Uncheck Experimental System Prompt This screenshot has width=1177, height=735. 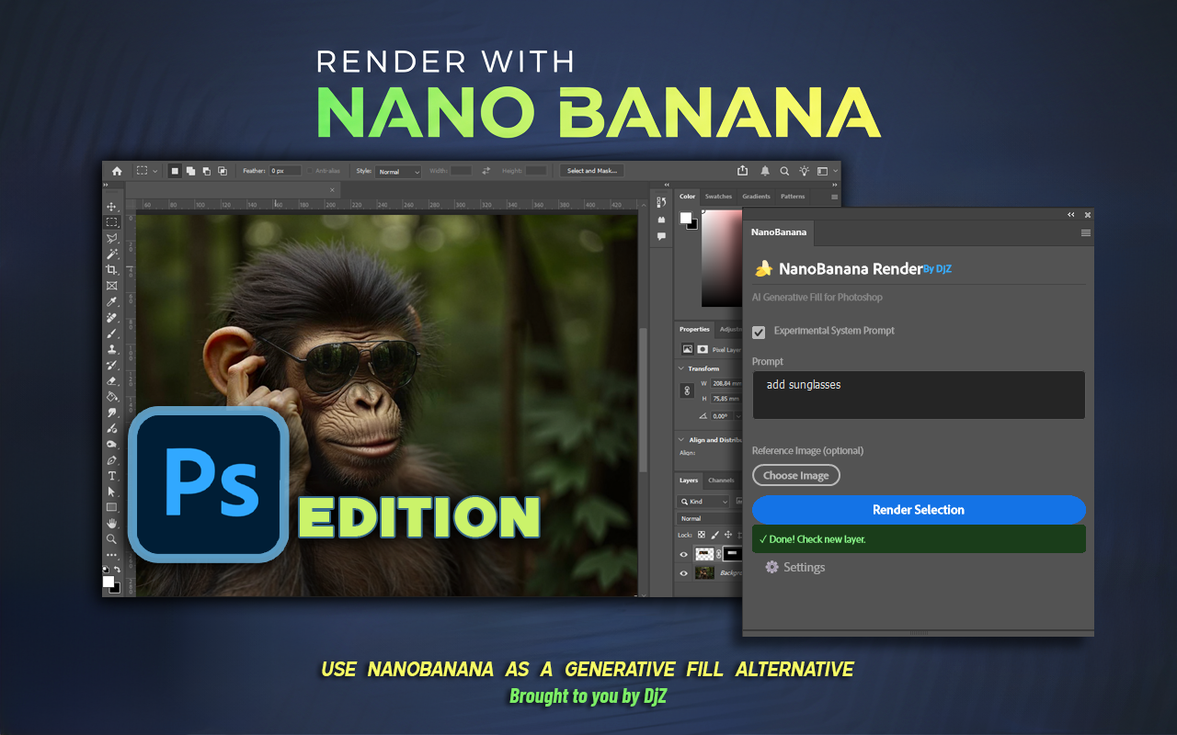pyautogui.click(x=759, y=332)
